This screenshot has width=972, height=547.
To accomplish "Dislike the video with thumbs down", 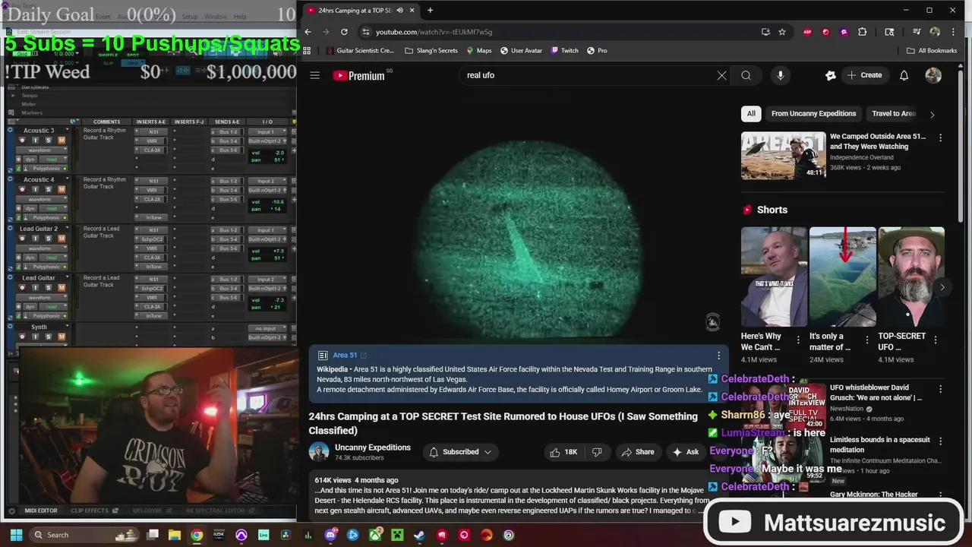I will 597,452.
